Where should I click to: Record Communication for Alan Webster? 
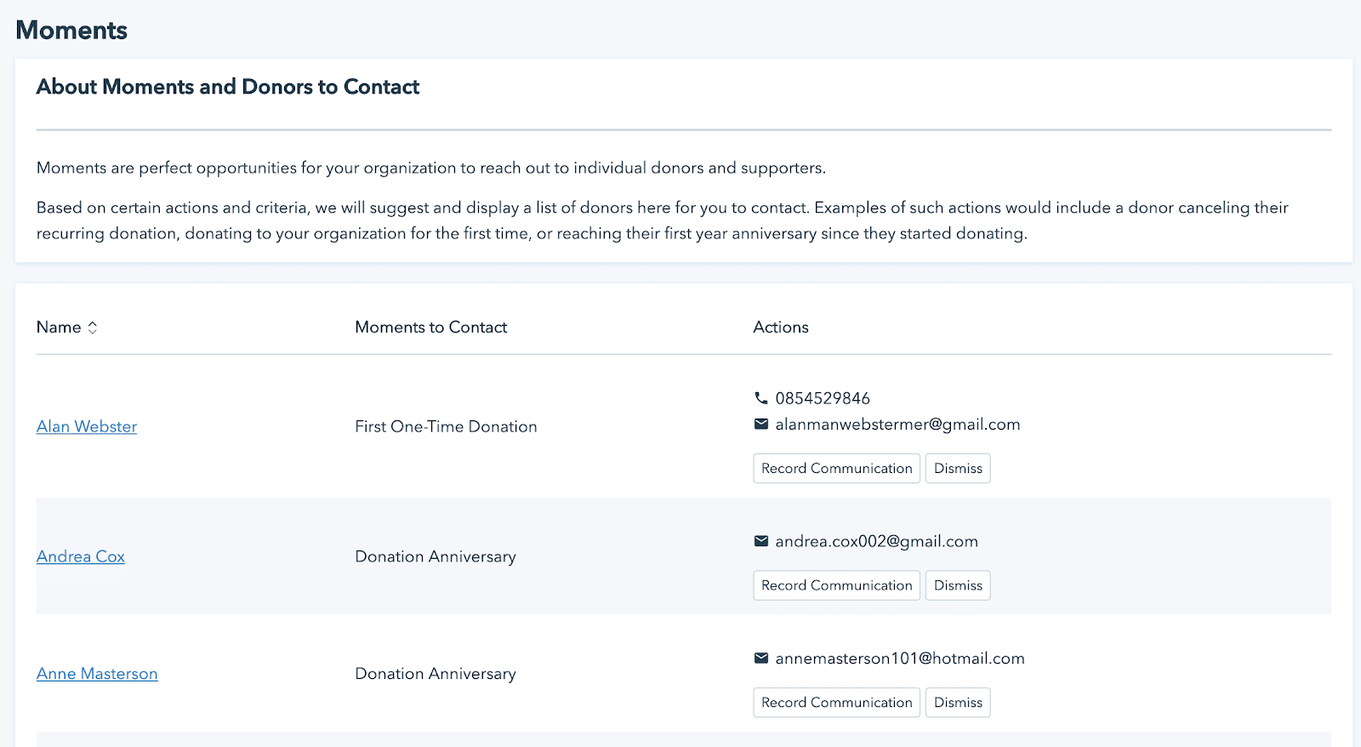[836, 469]
